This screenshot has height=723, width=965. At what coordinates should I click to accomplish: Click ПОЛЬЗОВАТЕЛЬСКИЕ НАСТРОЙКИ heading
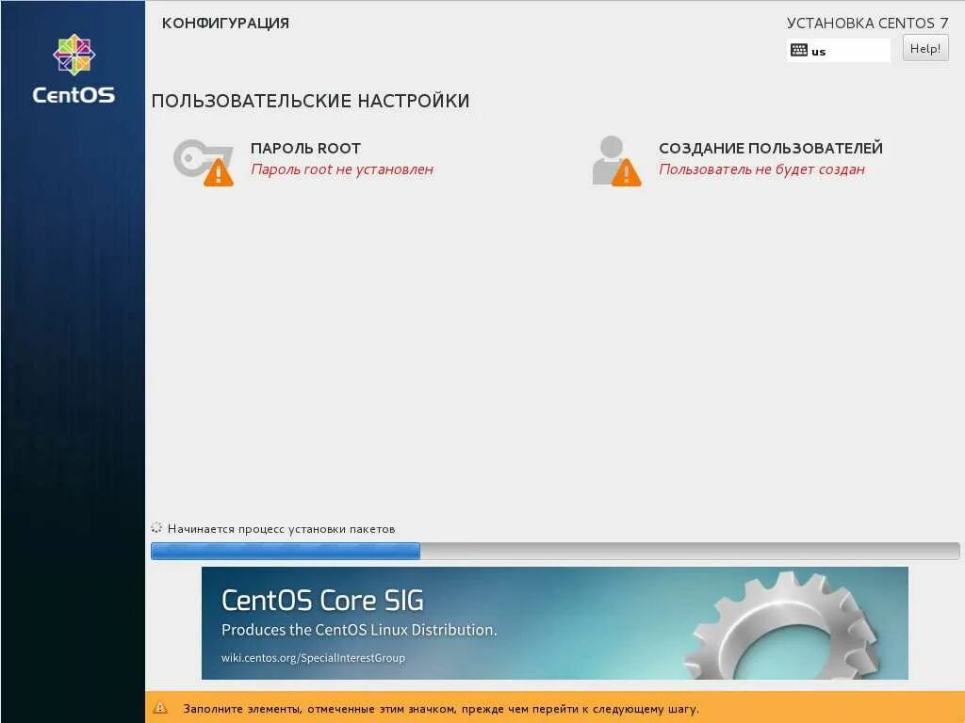pyautogui.click(x=310, y=101)
